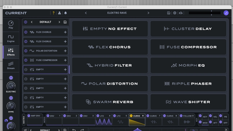The image size is (233, 131).
Task: Save the Elektro Rave preset
Action: pyautogui.click(x=169, y=13)
